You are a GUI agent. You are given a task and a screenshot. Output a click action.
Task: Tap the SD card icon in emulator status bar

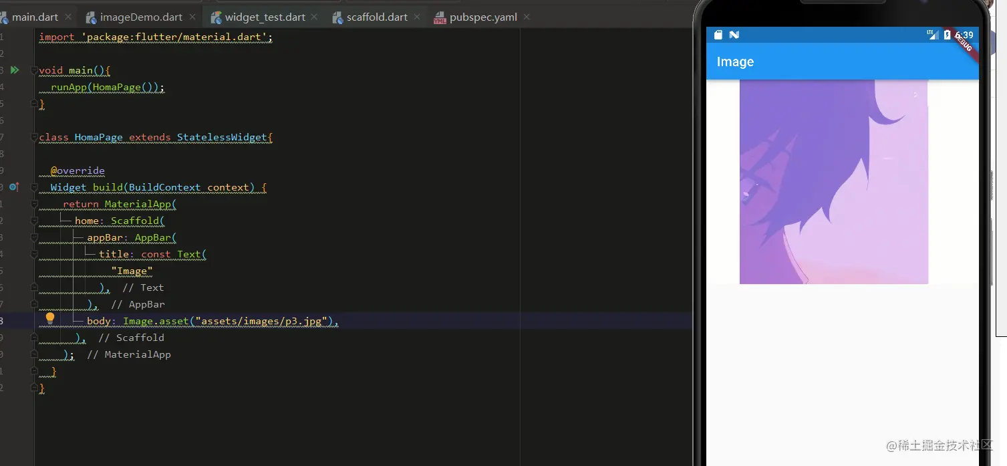click(x=718, y=35)
